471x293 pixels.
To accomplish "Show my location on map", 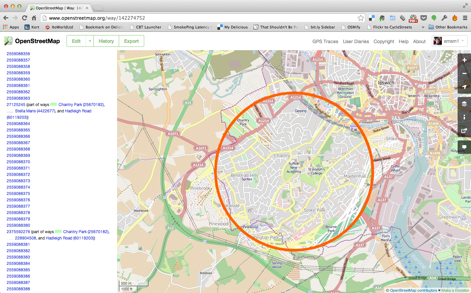I will 464,87.
